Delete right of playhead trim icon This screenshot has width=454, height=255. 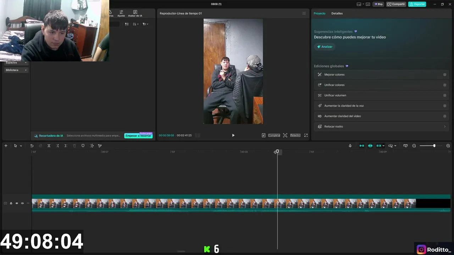[x=66, y=146]
